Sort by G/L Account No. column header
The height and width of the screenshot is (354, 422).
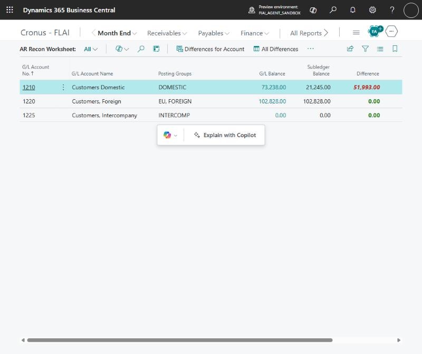[35, 70]
